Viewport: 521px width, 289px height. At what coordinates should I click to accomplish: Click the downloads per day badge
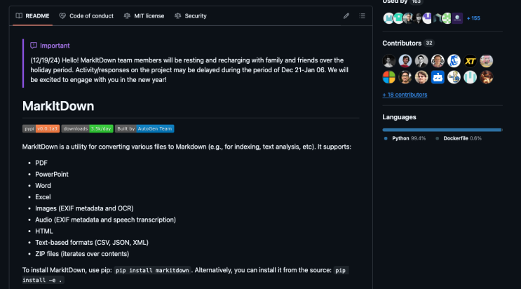click(x=87, y=128)
